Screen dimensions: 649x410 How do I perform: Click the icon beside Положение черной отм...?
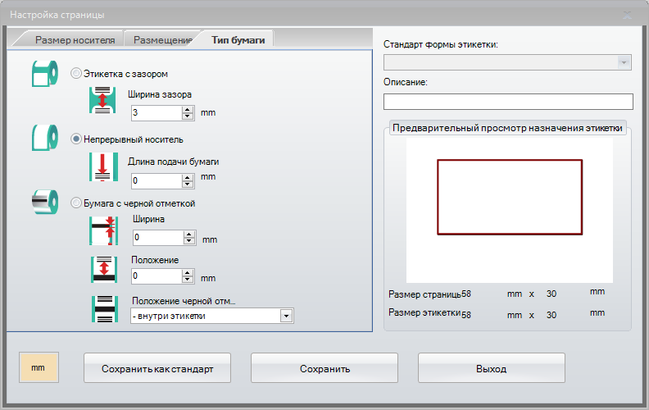click(x=105, y=309)
